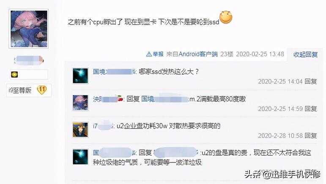Screen dimensions: 326x184
Task: Open avatar of u2企业盘 reply author
Action: (80, 130)
